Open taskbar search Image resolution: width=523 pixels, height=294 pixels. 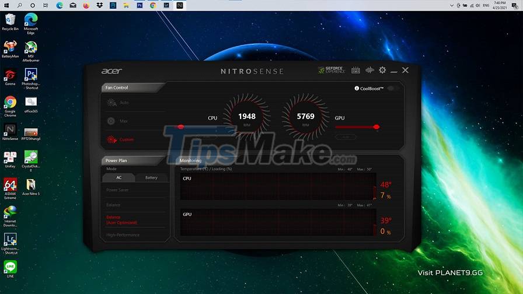pyautogui.click(x=20, y=5)
